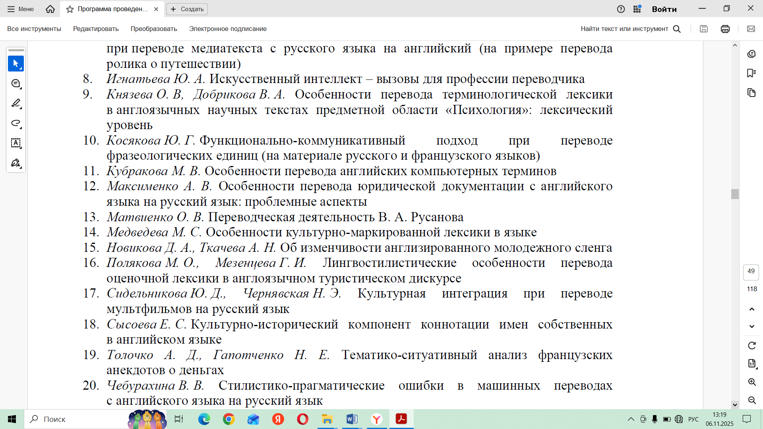The height and width of the screenshot is (429, 763).
Task: Zoom out of the document
Action: tap(751, 400)
